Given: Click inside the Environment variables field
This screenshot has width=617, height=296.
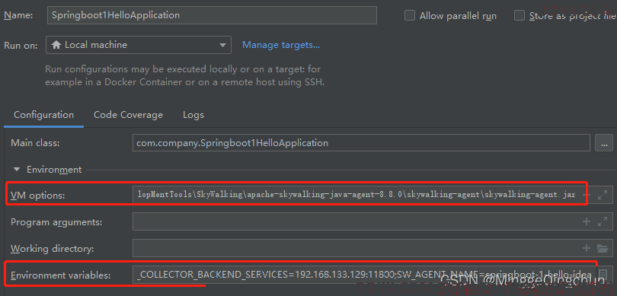Looking at the screenshot, I should 364,275.
